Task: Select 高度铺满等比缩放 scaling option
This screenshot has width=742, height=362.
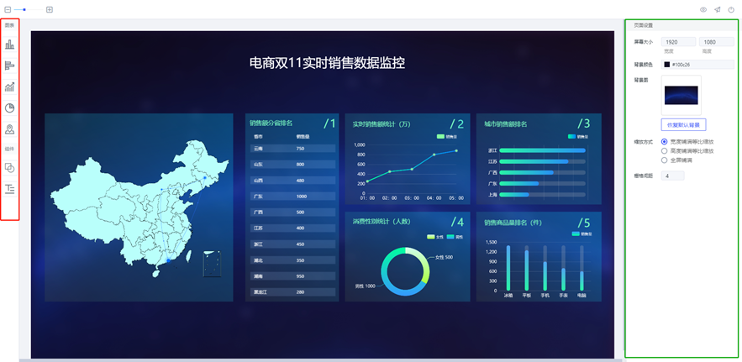Action: [665, 151]
